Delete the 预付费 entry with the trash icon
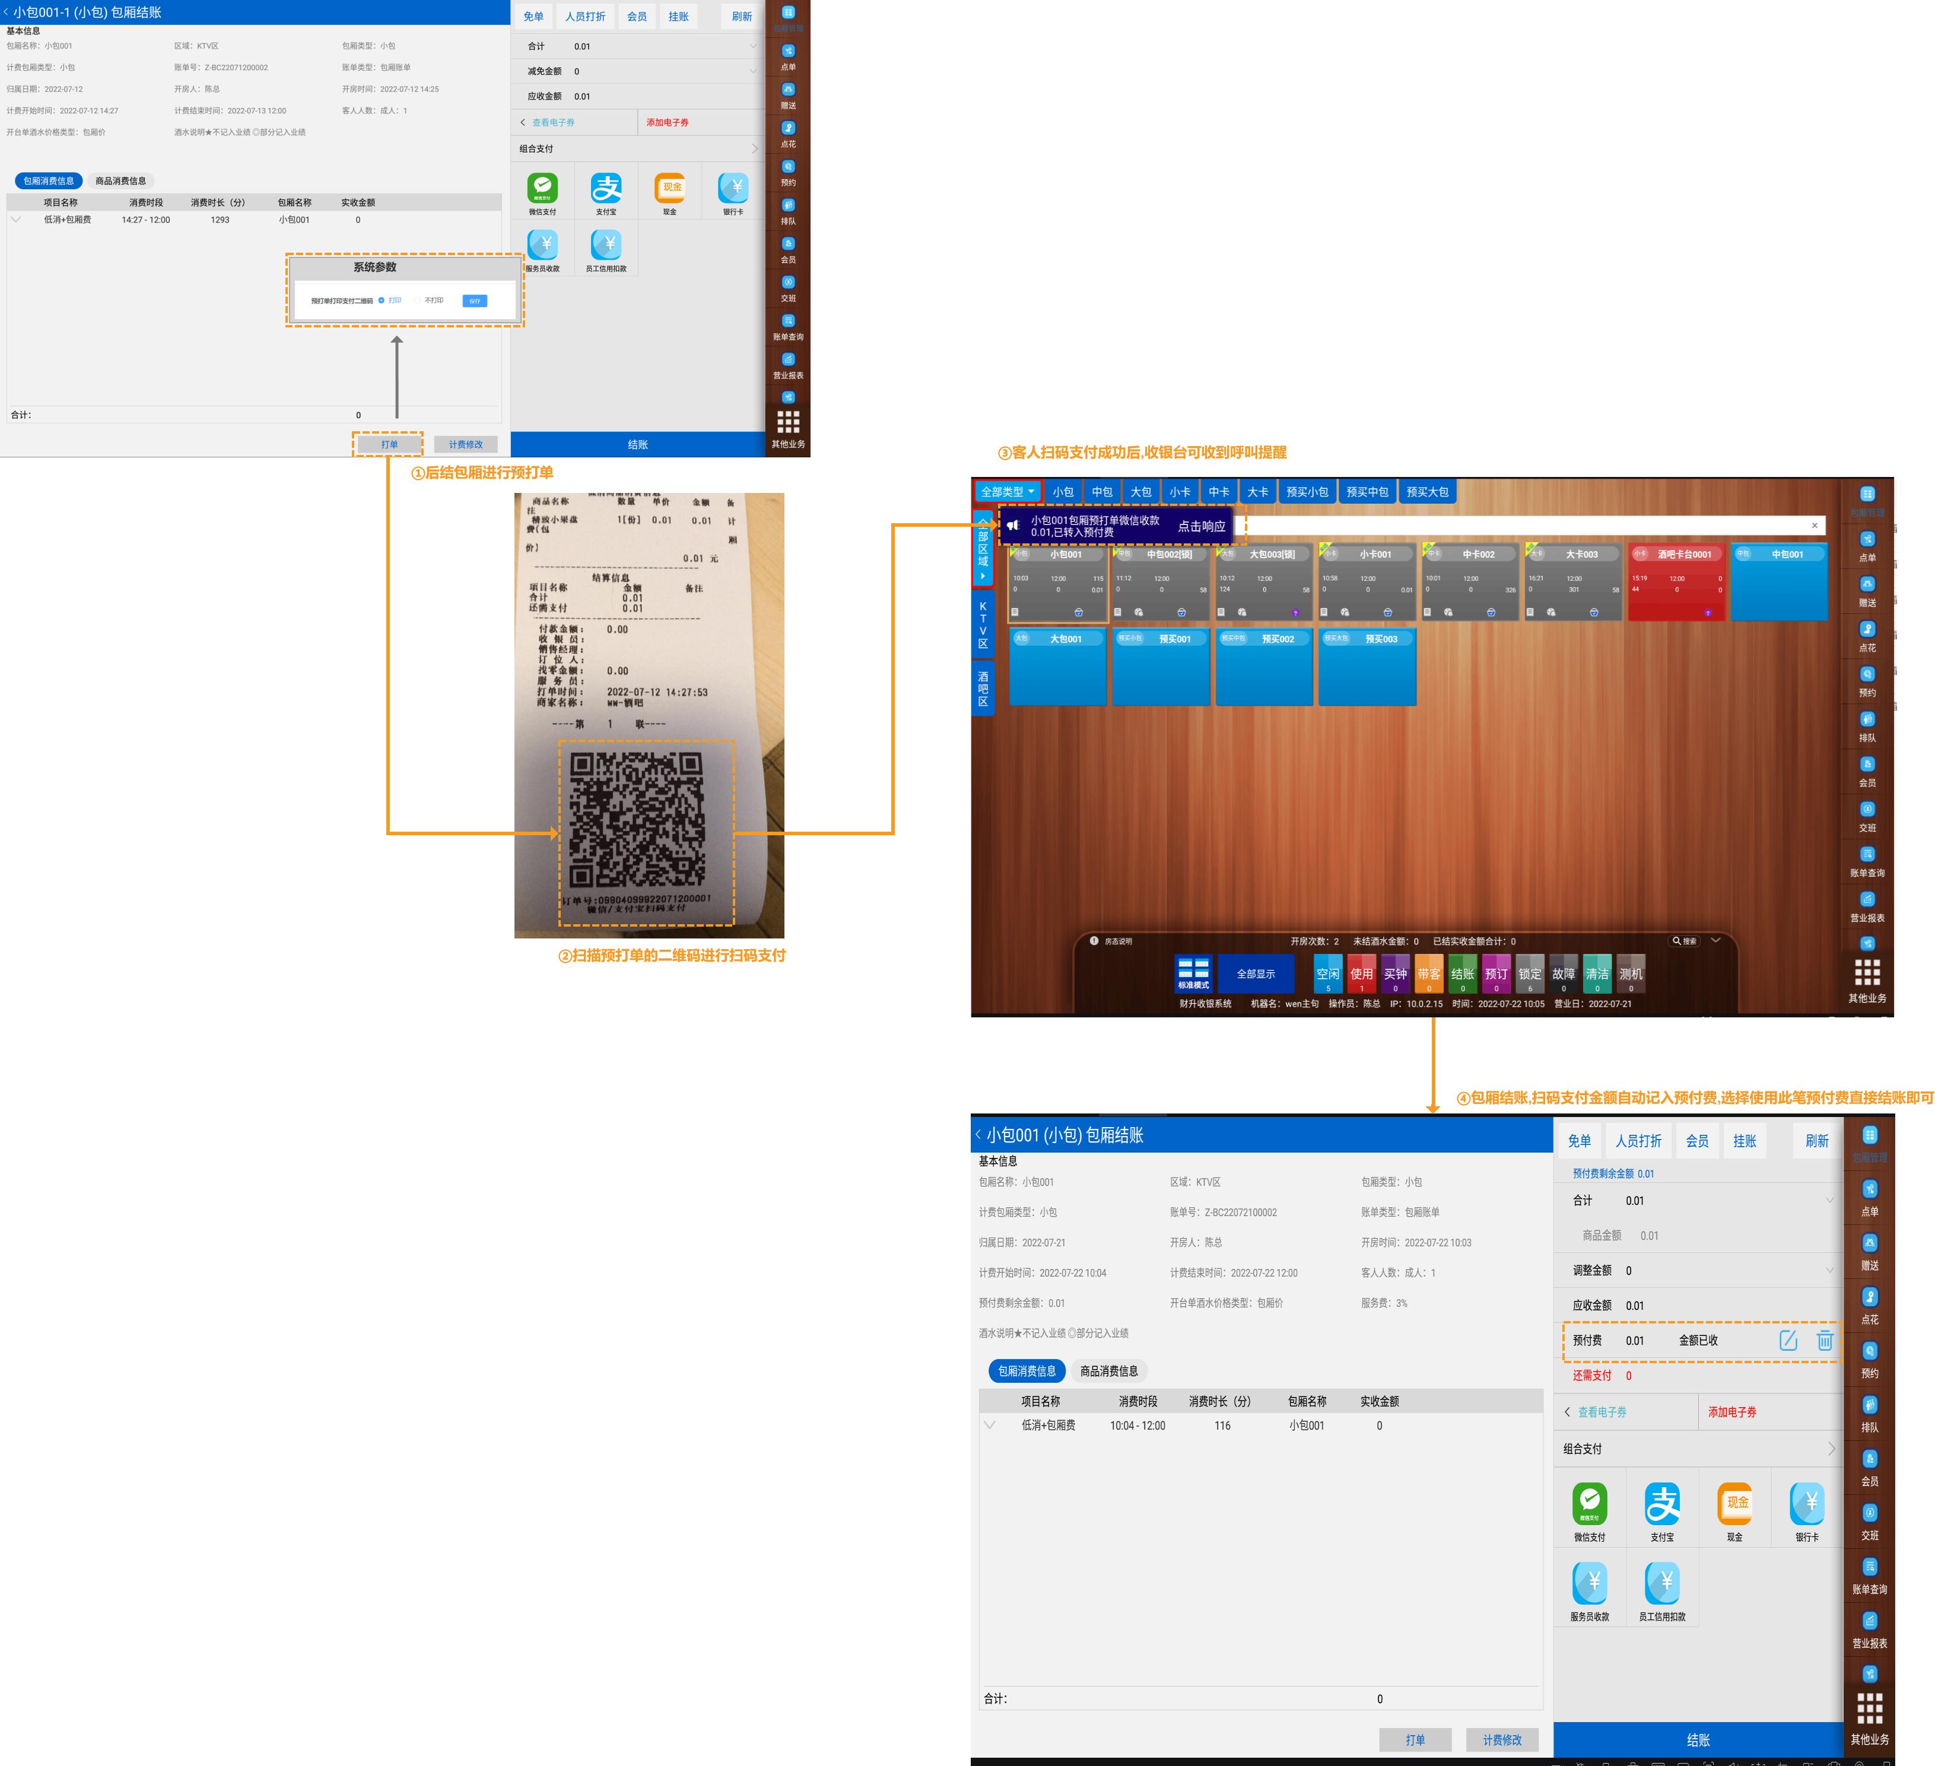1935x1766 pixels. tap(1825, 1340)
